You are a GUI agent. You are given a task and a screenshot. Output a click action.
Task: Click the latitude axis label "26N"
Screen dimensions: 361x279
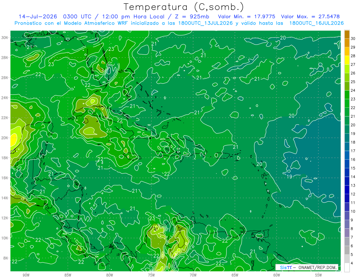point(5,78)
